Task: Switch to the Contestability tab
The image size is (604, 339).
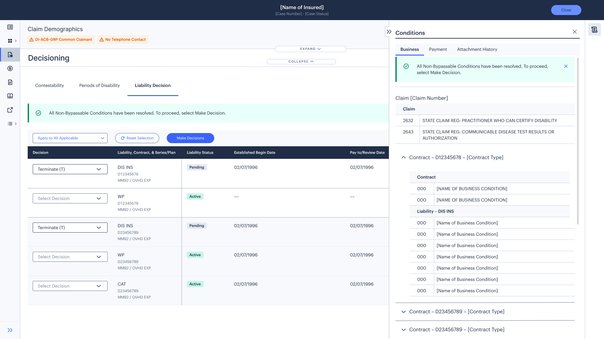Action: click(x=49, y=85)
